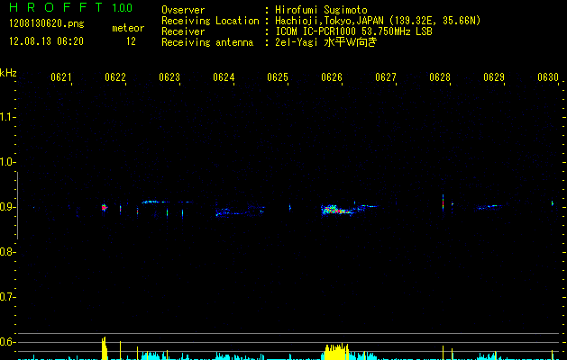Click the bright meteor echo near 0622
The width and height of the screenshot is (567, 360).
[105, 207]
